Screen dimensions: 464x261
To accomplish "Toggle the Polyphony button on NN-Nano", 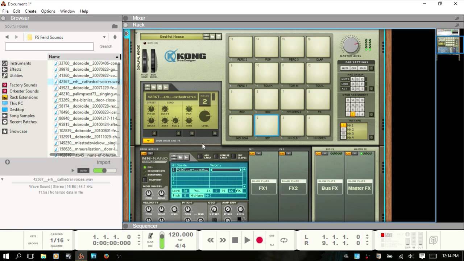I will pyautogui.click(x=145, y=180).
